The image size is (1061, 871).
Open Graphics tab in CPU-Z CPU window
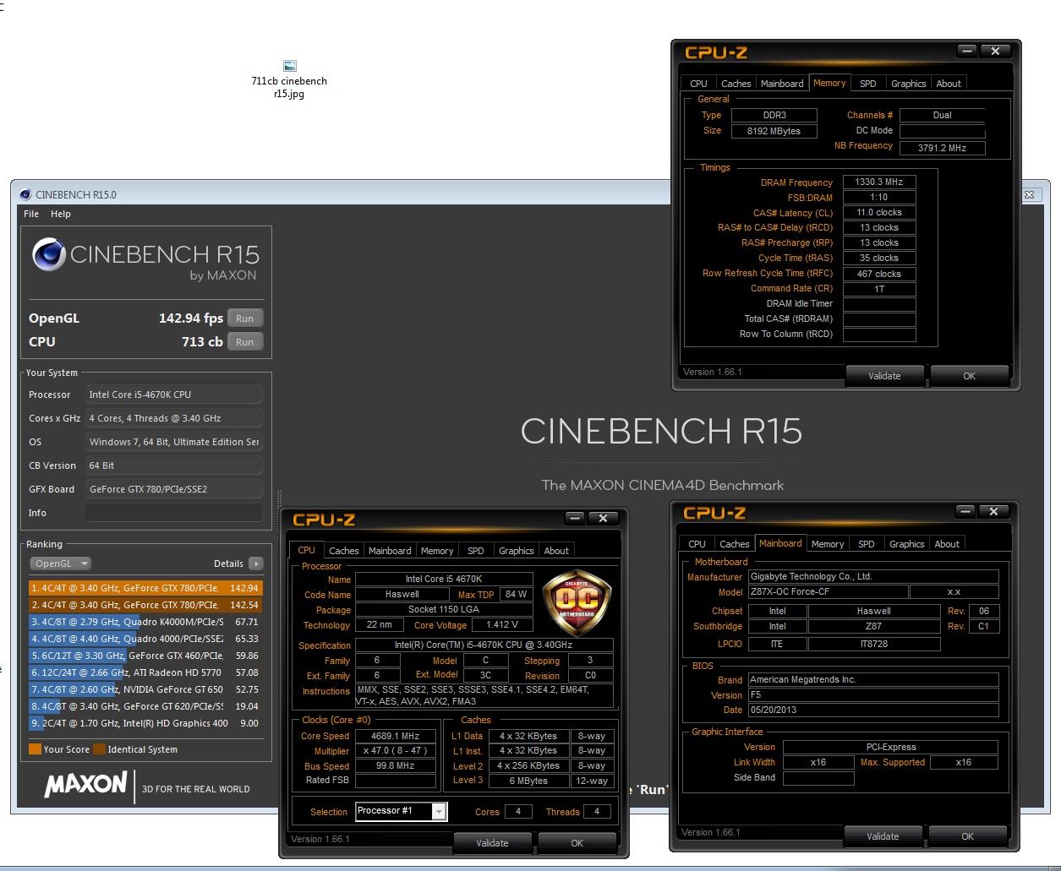(517, 551)
